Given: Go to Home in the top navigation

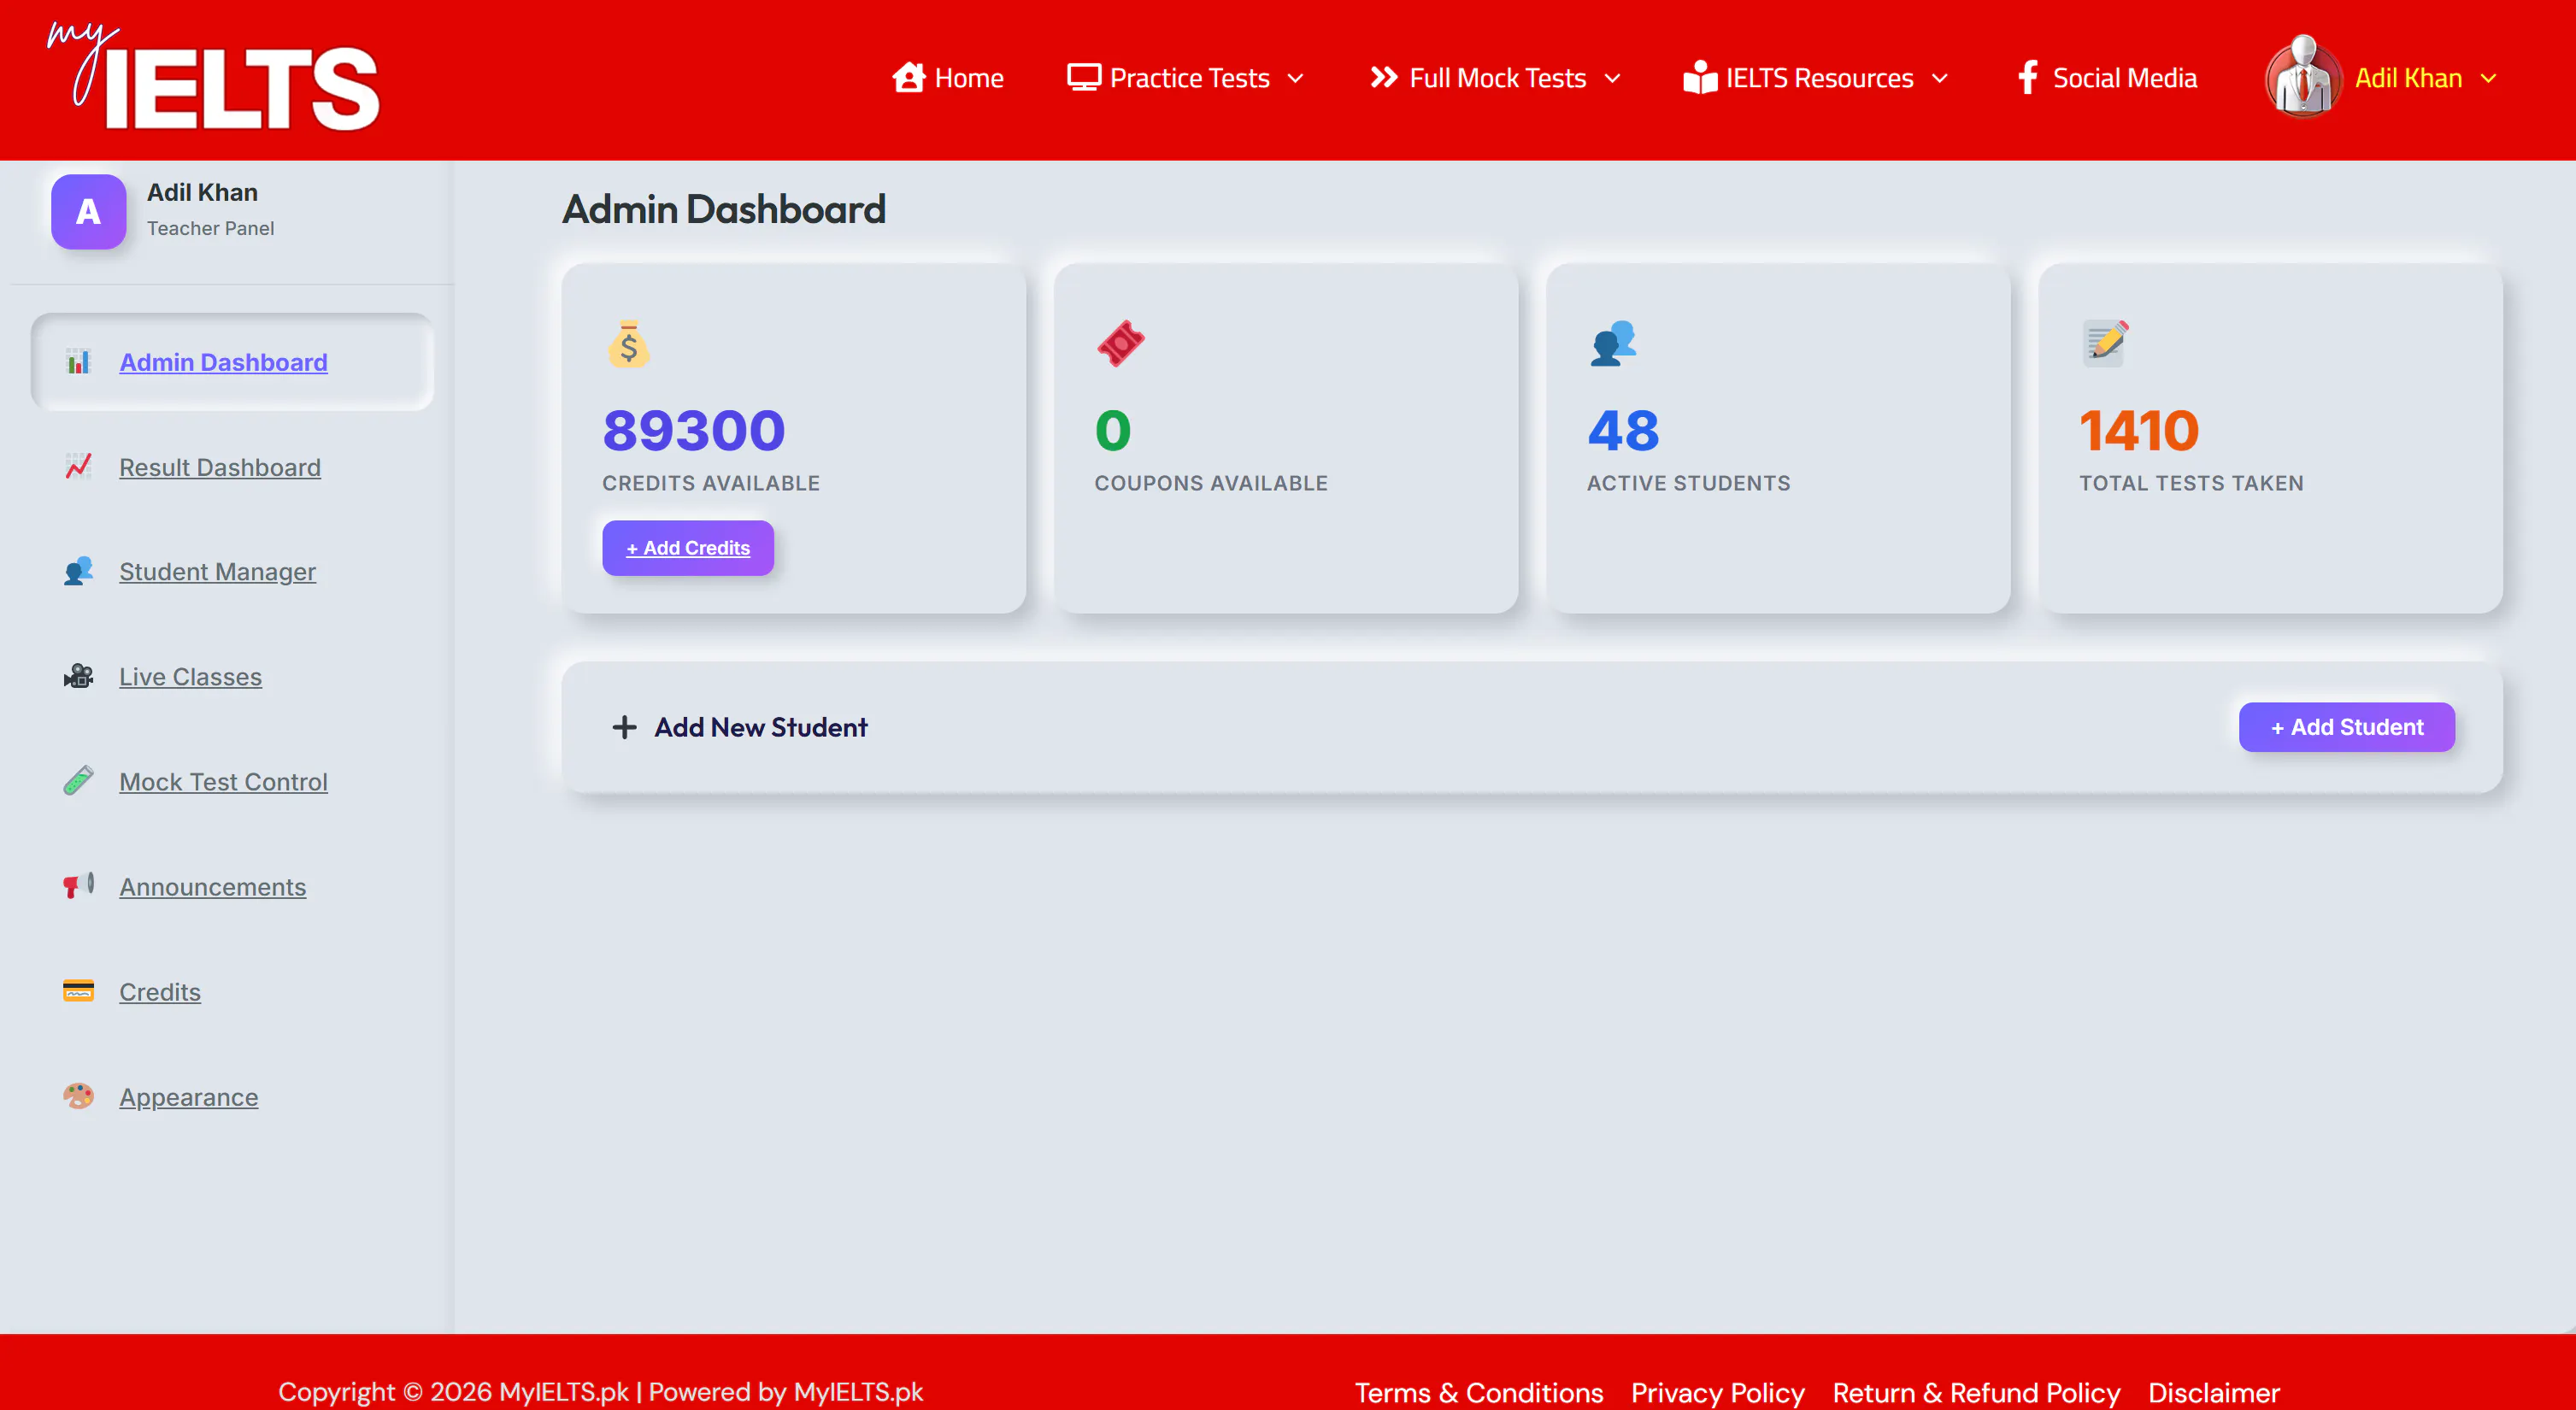Looking at the screenshot, I should coord(948,78).
